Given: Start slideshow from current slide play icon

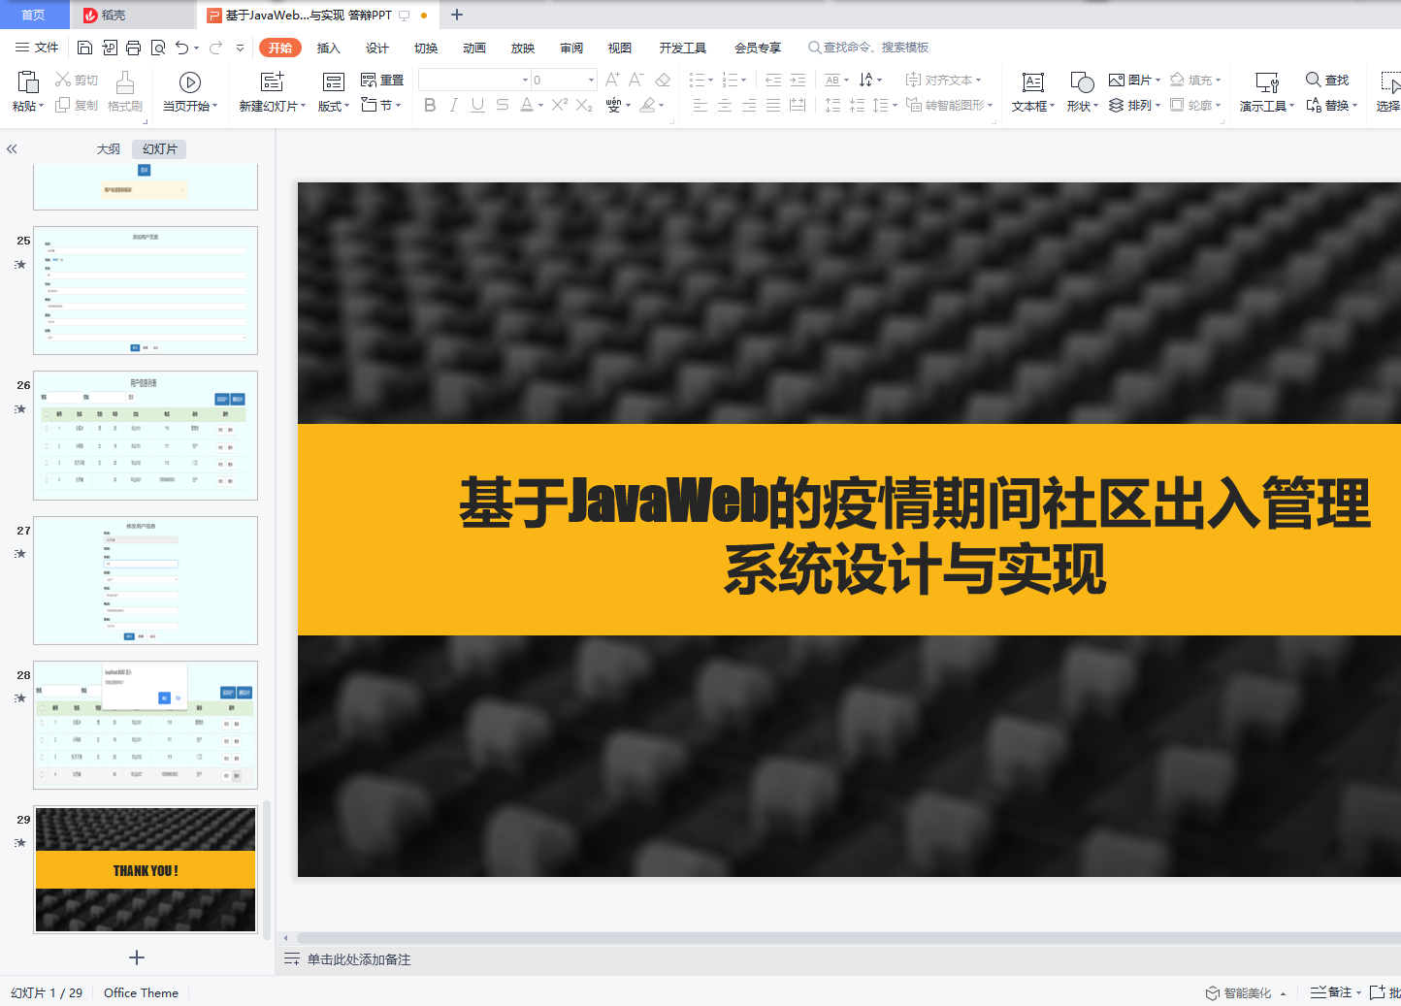Looking at the screenshot, I should pyautogui.click(x=190, y=82).
